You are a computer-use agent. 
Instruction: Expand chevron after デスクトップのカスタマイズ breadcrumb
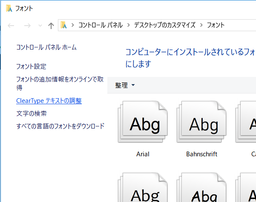[x=201, y=25]
